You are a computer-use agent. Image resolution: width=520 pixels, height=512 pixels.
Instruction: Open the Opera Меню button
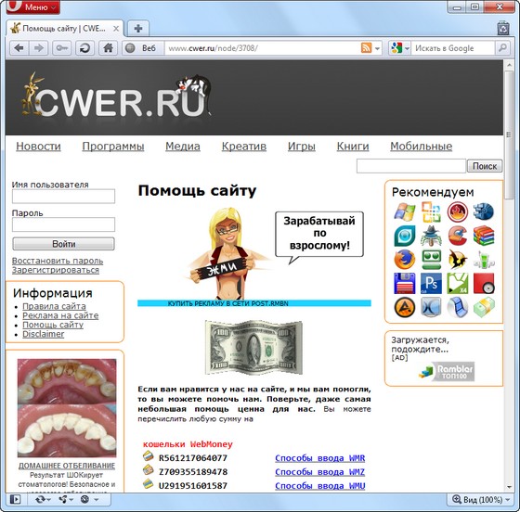(x=33, y=6)
